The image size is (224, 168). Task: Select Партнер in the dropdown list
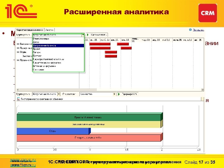coord(58,56)
